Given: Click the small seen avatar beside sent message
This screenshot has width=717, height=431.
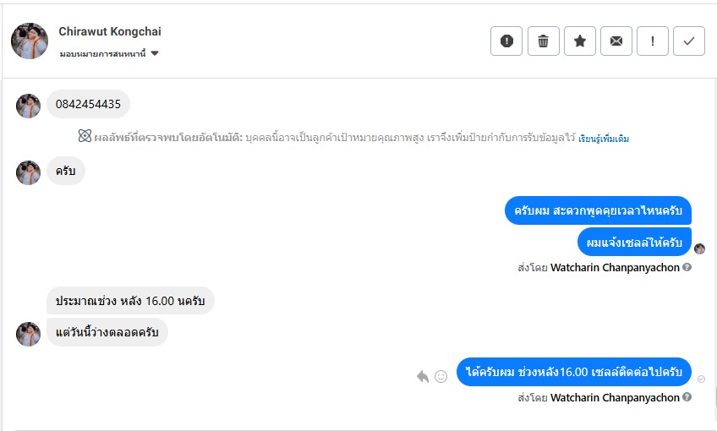Looking at the screenshot, I should (700, 248).
